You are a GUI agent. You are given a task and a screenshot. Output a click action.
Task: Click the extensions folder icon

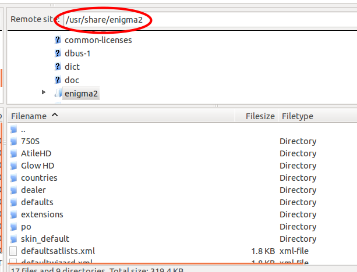click(x=13, y=214)
